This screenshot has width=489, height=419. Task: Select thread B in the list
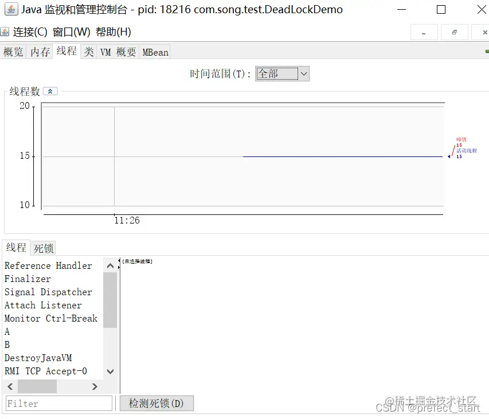pyautogui.click(x=7, y=345)
